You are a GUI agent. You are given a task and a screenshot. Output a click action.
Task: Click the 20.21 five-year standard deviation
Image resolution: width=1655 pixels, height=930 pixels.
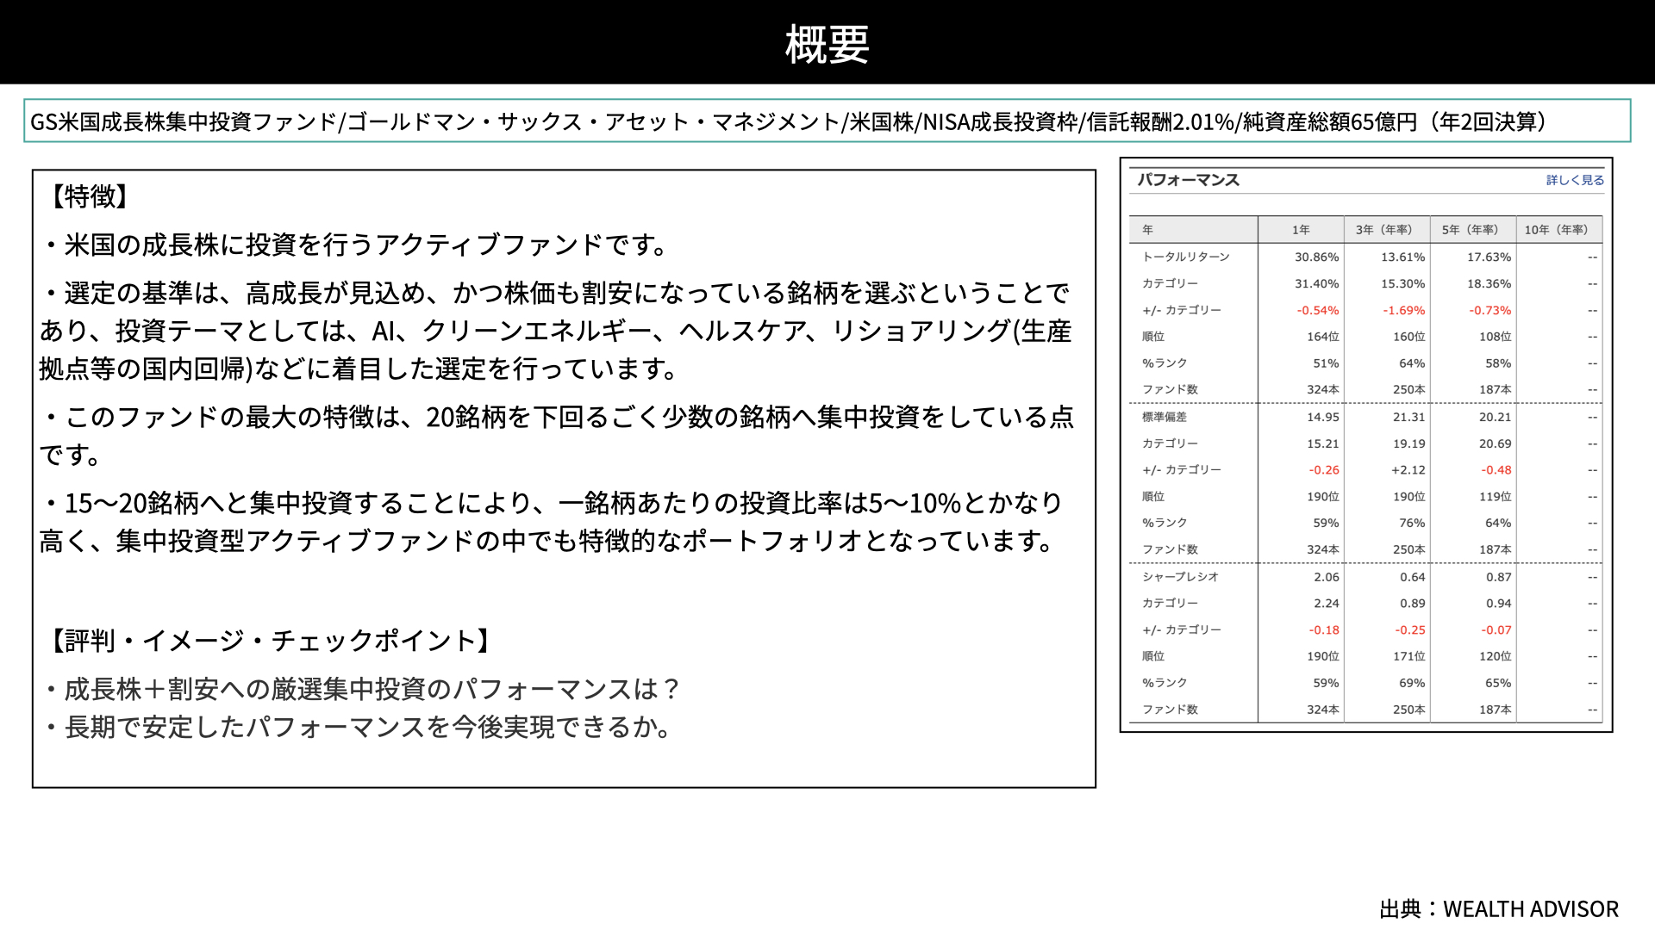pyautogui.click(x=1496, y=417)
